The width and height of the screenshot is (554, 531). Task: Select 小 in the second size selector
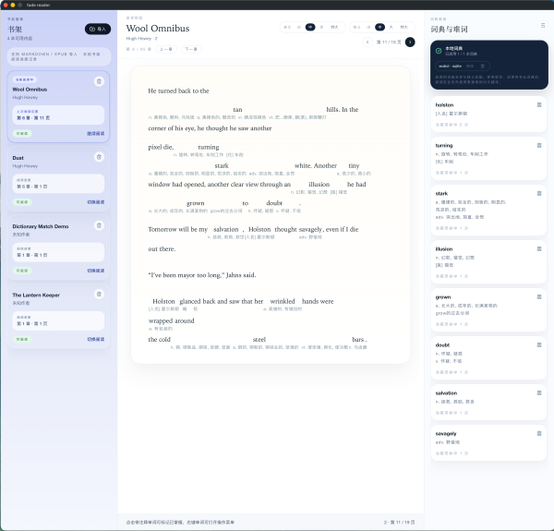coord(367,28)
